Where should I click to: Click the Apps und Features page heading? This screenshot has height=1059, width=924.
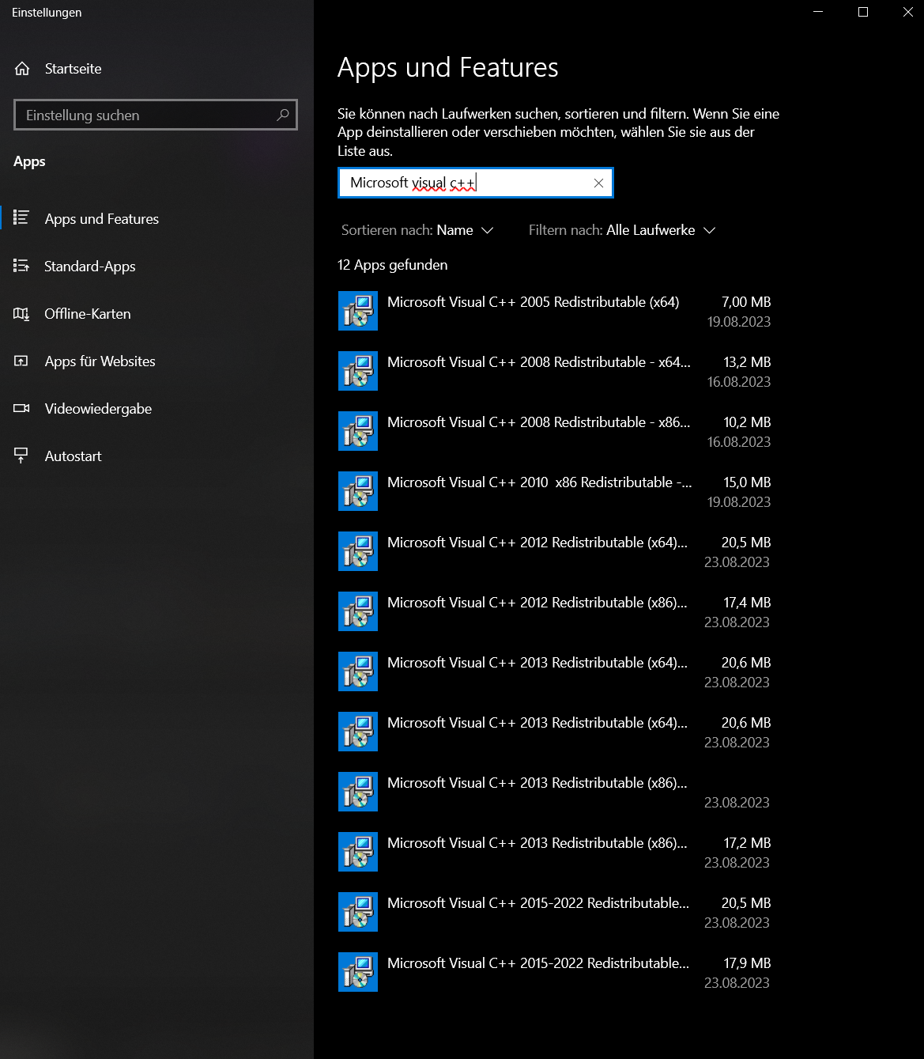(447, 67)
